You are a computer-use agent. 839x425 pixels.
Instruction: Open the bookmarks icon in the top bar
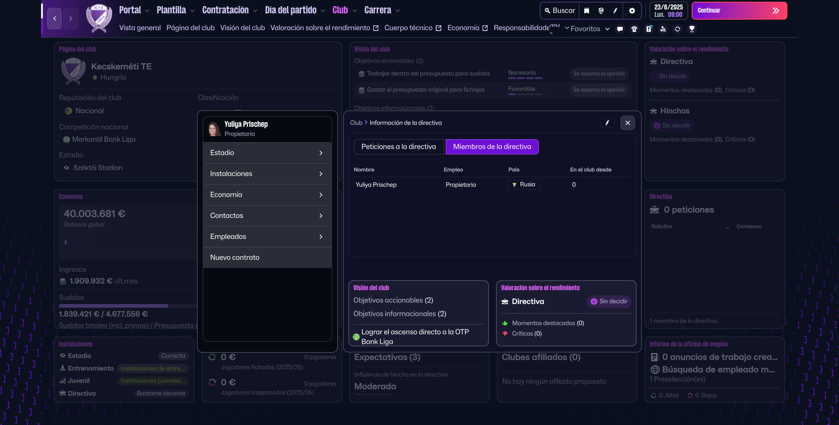(x=586, y=10)
